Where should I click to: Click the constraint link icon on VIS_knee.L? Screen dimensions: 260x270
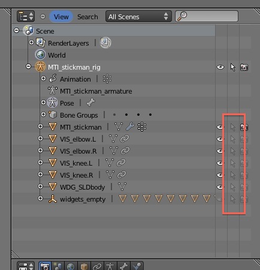121,163
